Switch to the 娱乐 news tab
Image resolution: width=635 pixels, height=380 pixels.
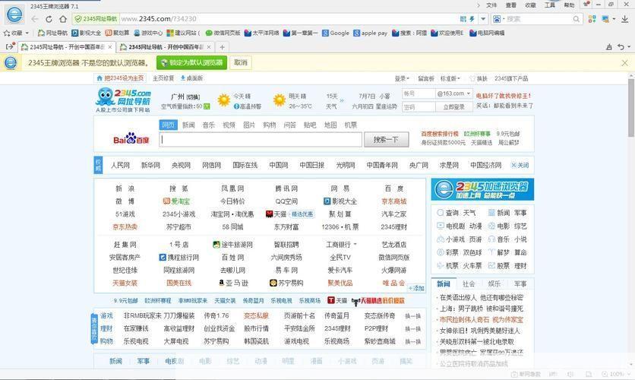(494, 284)
